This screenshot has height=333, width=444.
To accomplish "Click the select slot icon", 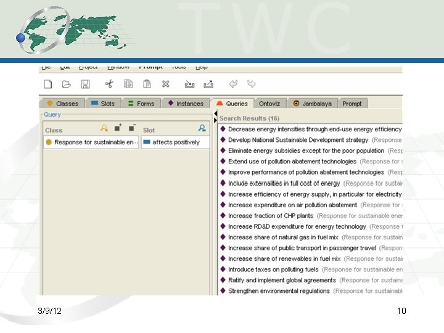I will click(202, 128).
